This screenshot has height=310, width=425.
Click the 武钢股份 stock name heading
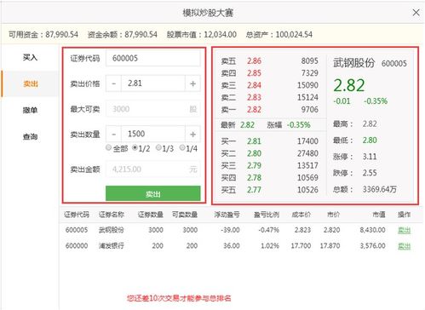coord(353,63)
